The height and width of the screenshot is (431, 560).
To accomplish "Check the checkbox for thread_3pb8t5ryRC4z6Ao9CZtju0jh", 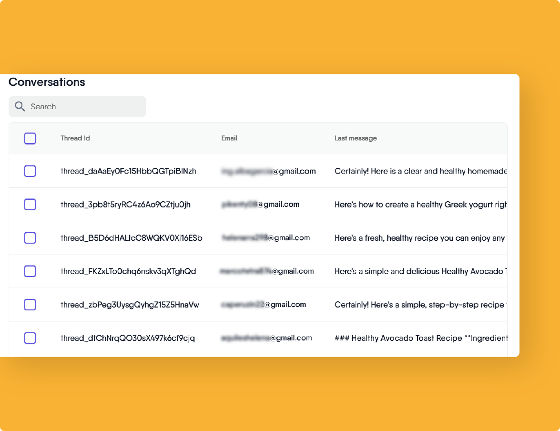I will coord(30,204).
